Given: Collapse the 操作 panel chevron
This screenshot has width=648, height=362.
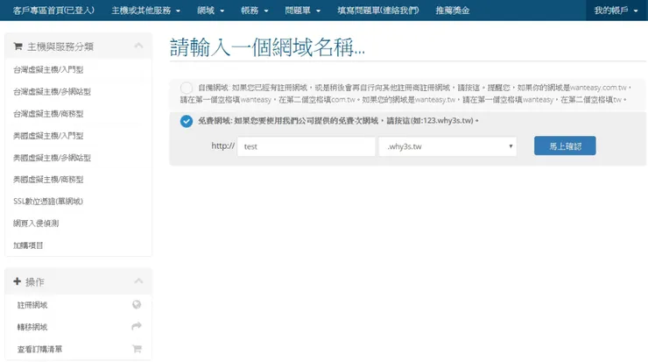Looking at the screenshot, I should 139,281.
